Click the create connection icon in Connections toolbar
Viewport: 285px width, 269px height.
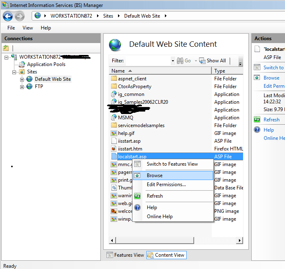coord(6,48)
